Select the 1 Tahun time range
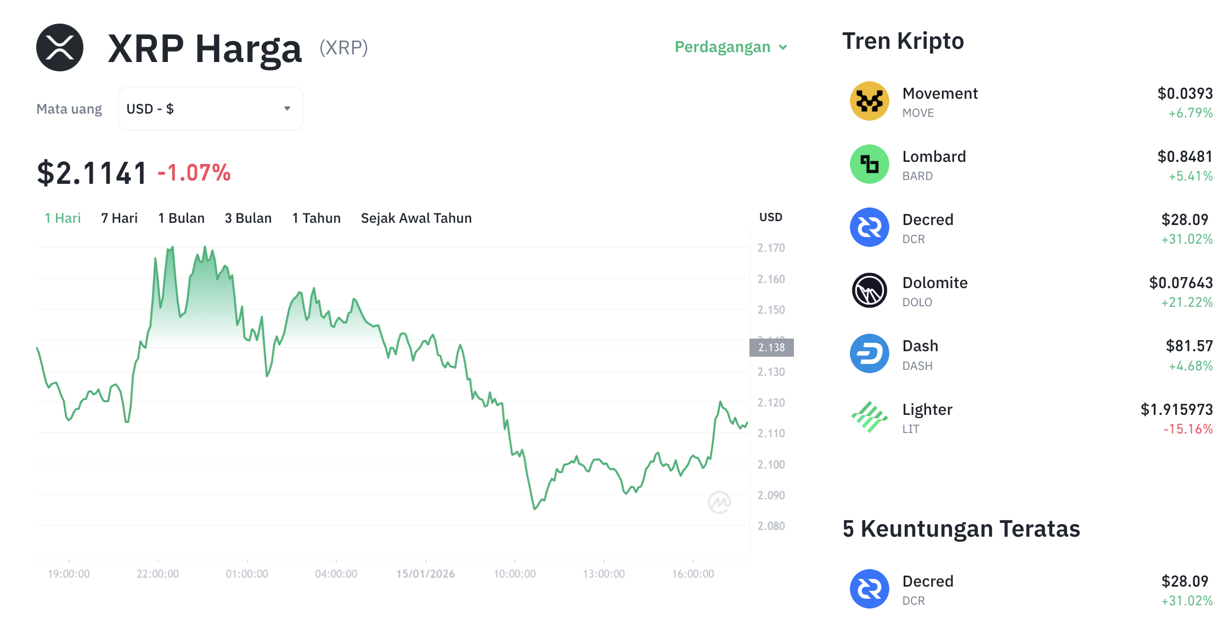The image size is (1218, 619). pyautogui.click(x=316, y=218)
